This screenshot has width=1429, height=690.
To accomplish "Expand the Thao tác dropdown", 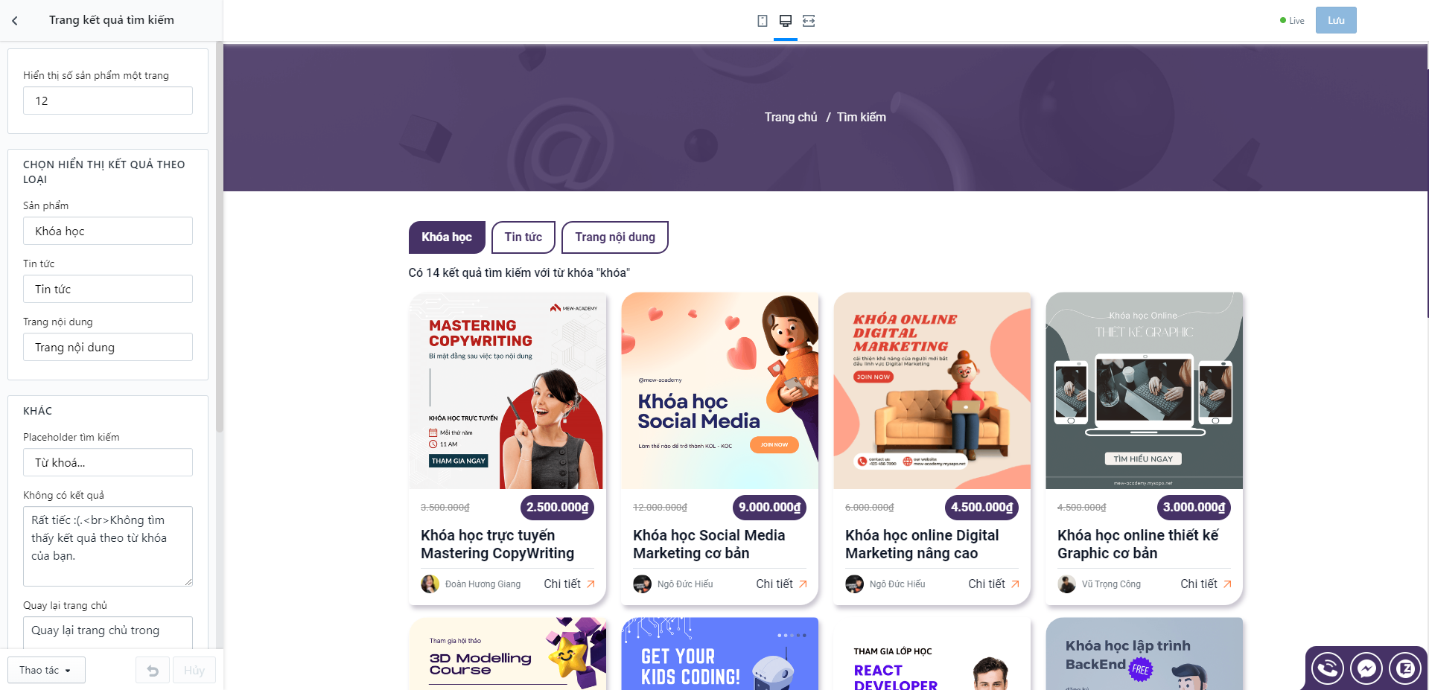I will coord(46,670).
